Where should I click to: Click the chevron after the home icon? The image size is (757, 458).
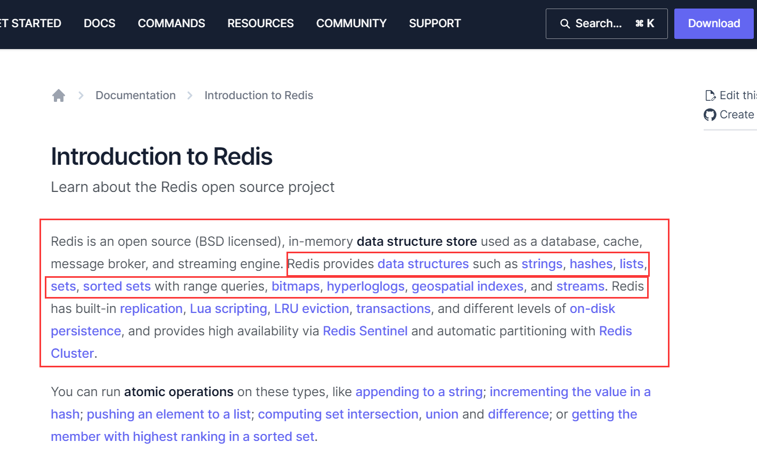point(81,95)
